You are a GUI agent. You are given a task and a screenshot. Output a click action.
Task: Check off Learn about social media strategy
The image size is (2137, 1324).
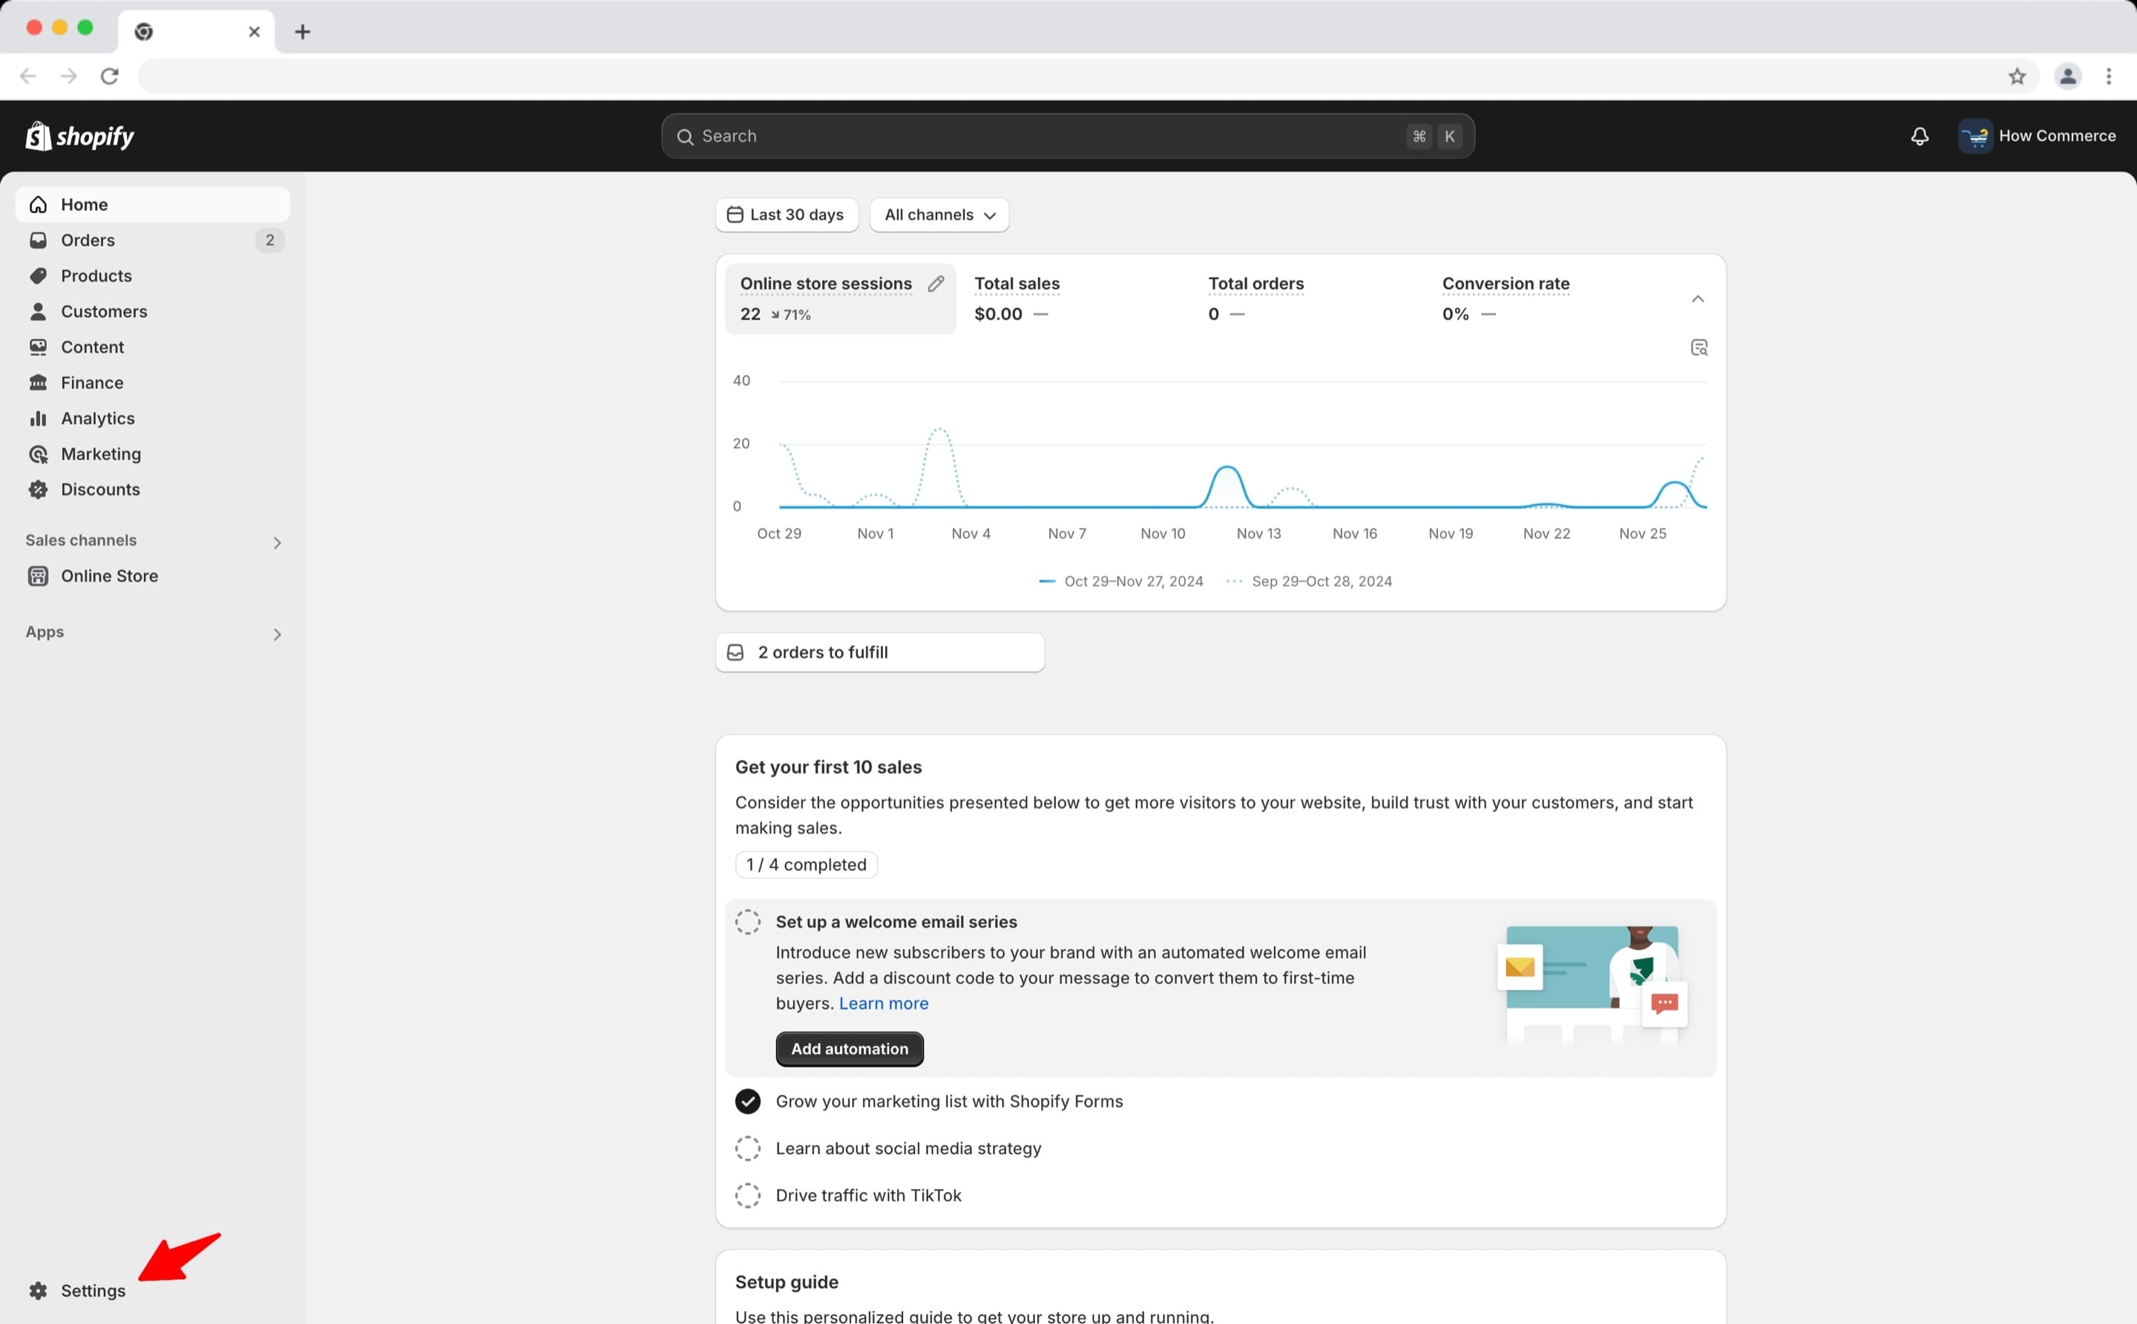pos(748,1149)
